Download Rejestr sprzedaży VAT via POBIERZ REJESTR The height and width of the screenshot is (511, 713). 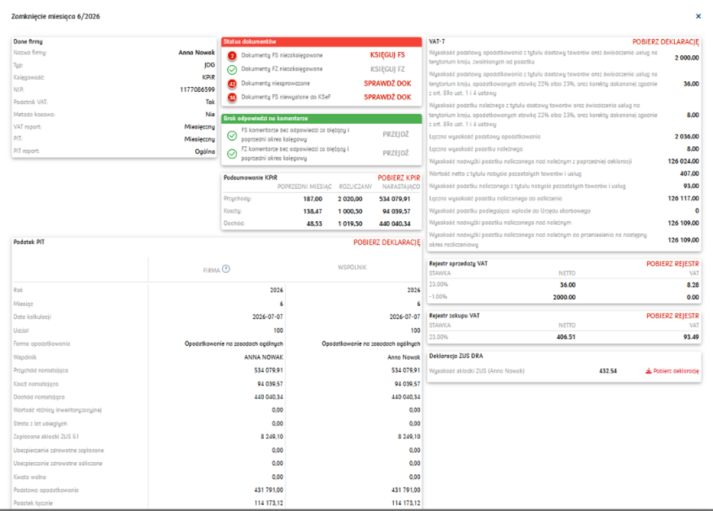click(x=673, y=264)
